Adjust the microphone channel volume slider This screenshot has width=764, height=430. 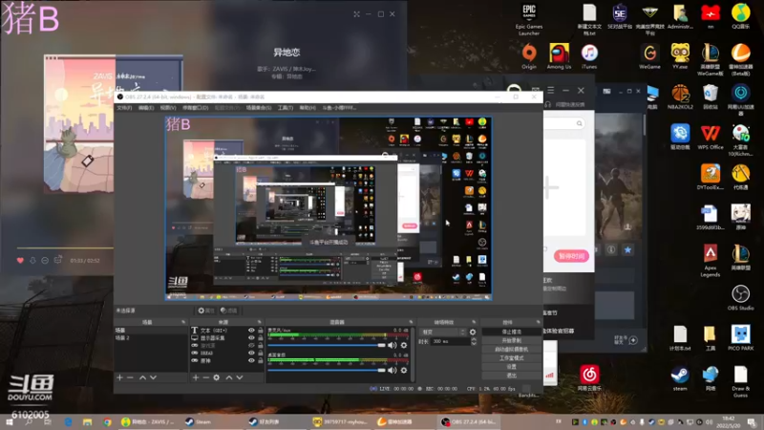click(327, 345)
